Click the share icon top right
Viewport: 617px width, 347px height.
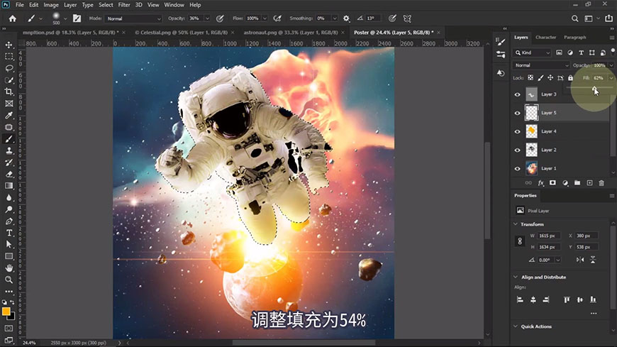pyautogui.click(x=608, y=18)
